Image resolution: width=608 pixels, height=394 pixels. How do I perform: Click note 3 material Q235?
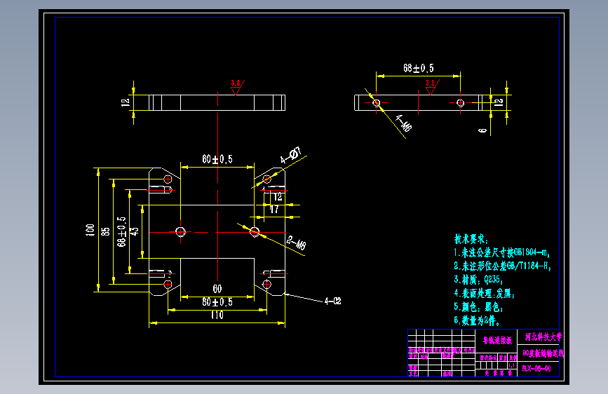[478, 280]
